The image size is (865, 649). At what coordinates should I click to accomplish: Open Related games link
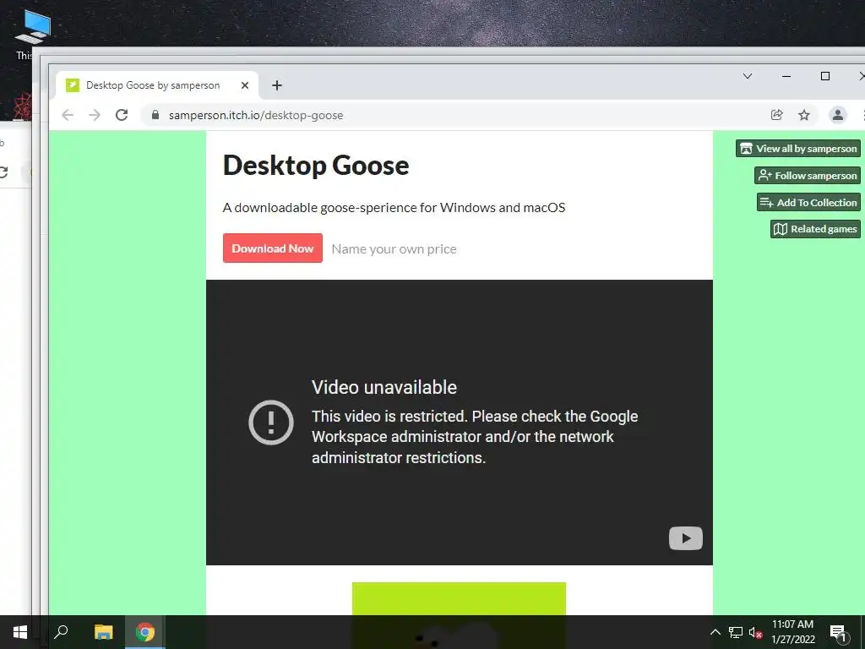[x=815, y=229]
